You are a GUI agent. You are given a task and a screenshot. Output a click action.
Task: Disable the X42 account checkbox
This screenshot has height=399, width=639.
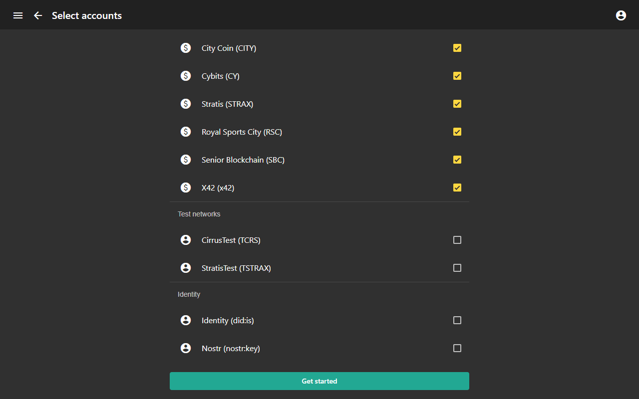(457, 188)
